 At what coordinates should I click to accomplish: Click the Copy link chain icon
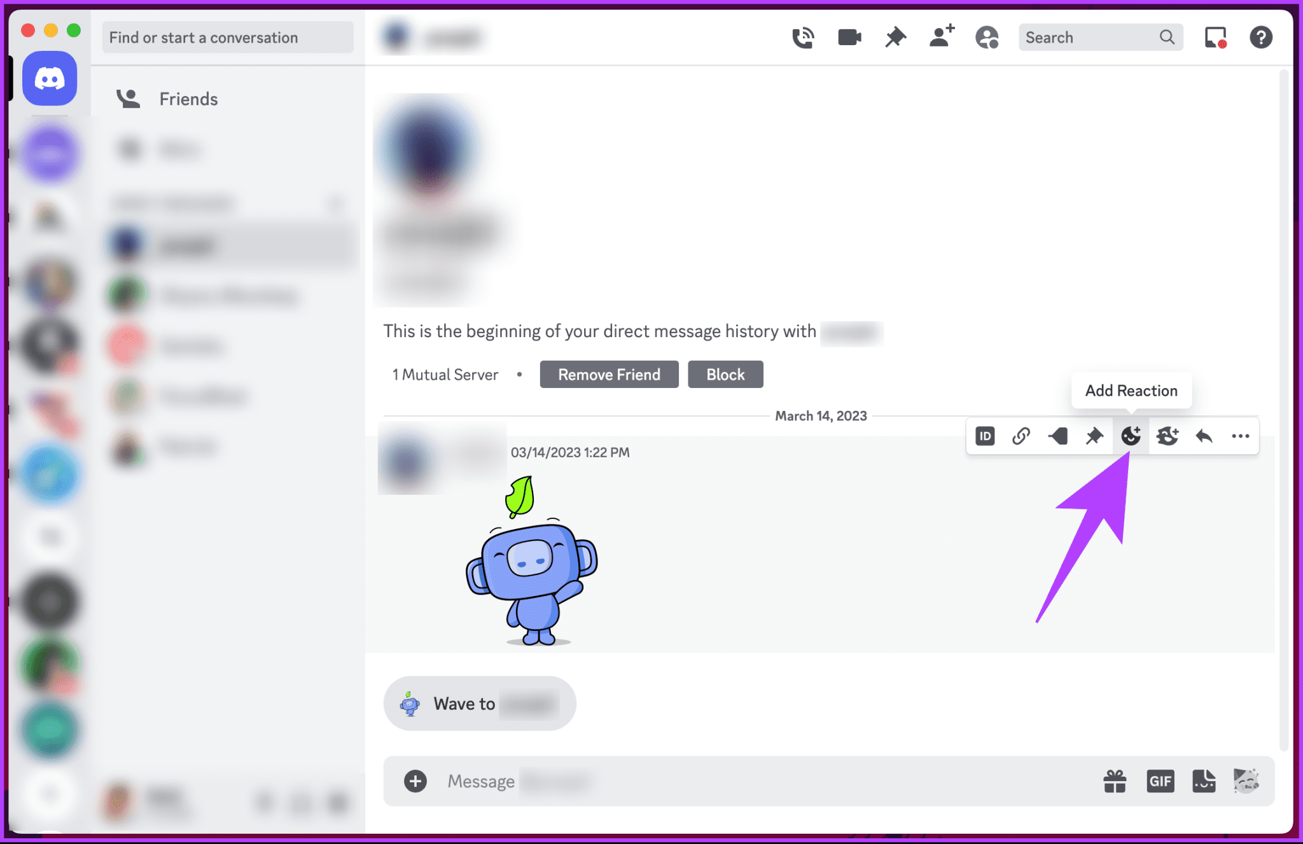pyautogui.click(x=1021, y=437)
